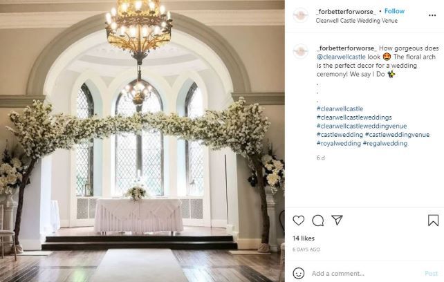The image size is (444, 282).
Task: View the 14 likes list
Action: [x=304, y=238]
